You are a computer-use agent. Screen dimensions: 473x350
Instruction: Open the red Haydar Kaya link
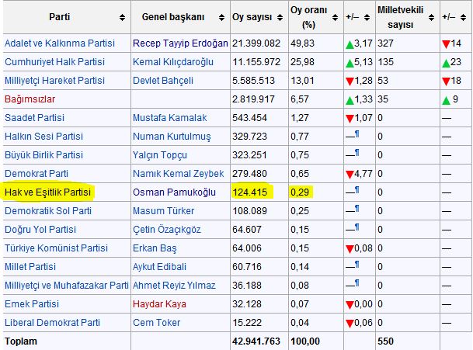point(159,304)
